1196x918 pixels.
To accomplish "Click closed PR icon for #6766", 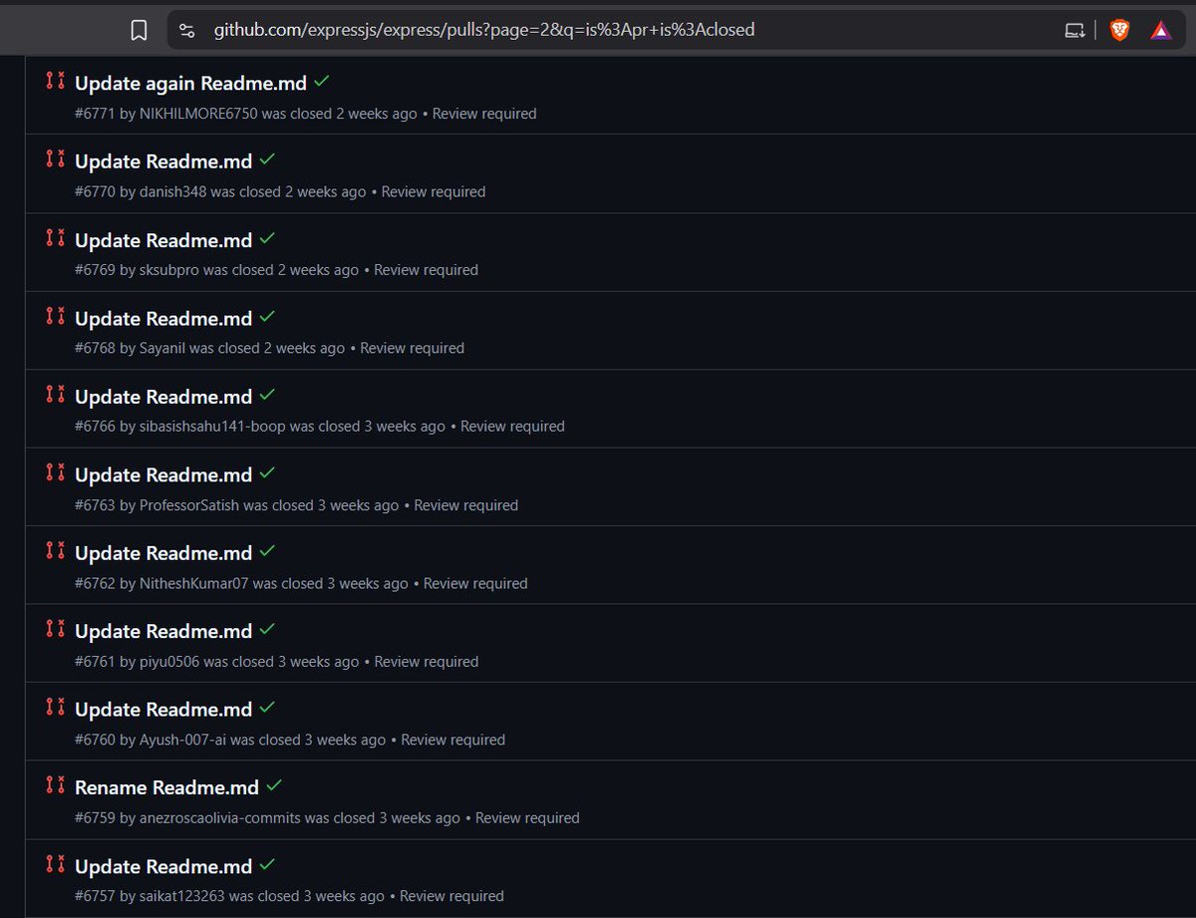I will pos(56,394).
